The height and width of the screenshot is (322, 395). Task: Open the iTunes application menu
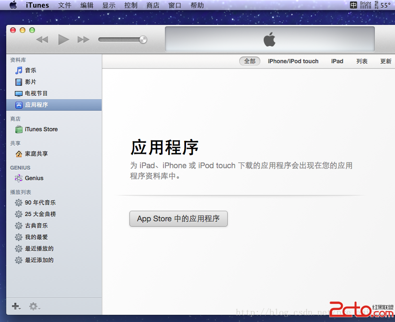37,5
